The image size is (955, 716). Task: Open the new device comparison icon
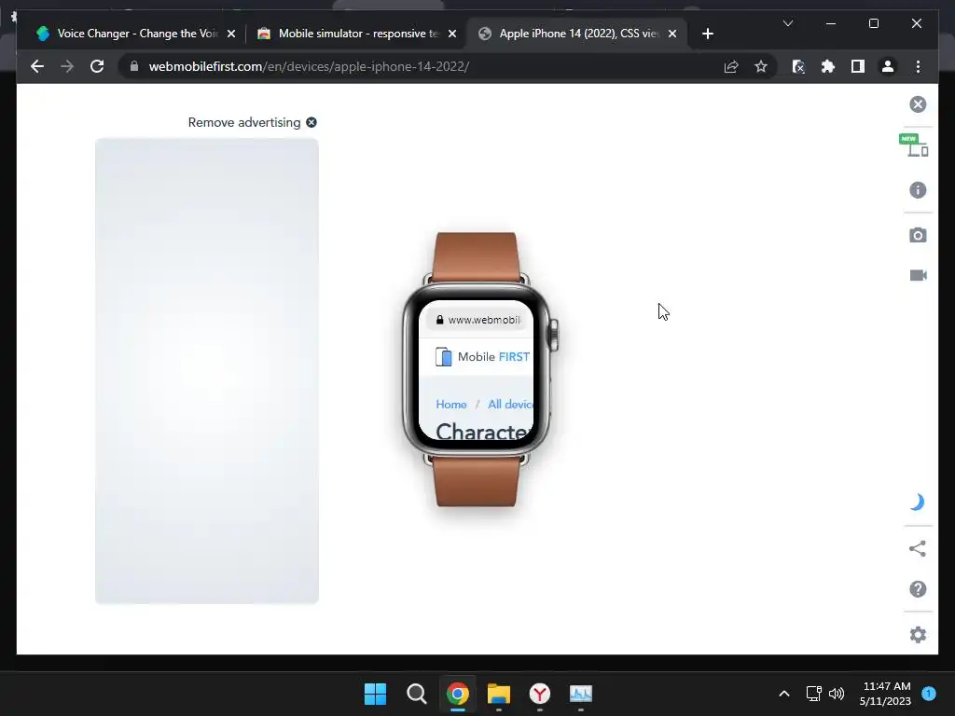[914, 145]
